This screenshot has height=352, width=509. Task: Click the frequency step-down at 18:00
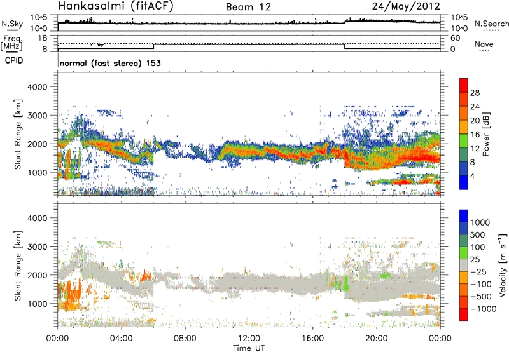[x=345, y=46]
